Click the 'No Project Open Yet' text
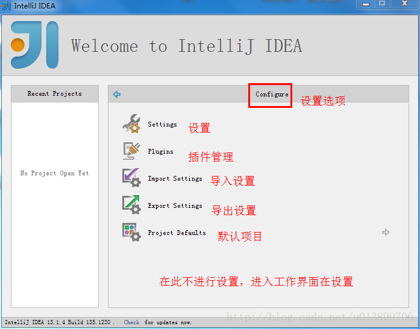Viewport: 420px width, 329px height. tap(54, 174)
